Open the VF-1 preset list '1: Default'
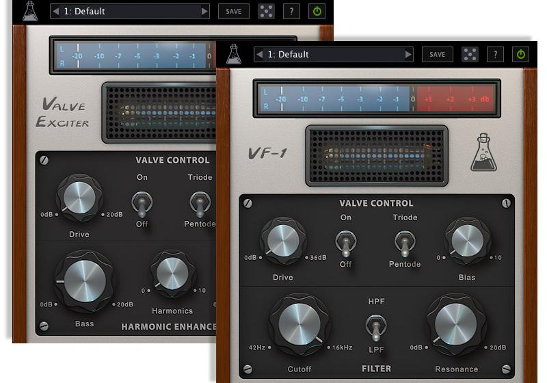This screenshot has width=547, height=383. coord(334,55)
